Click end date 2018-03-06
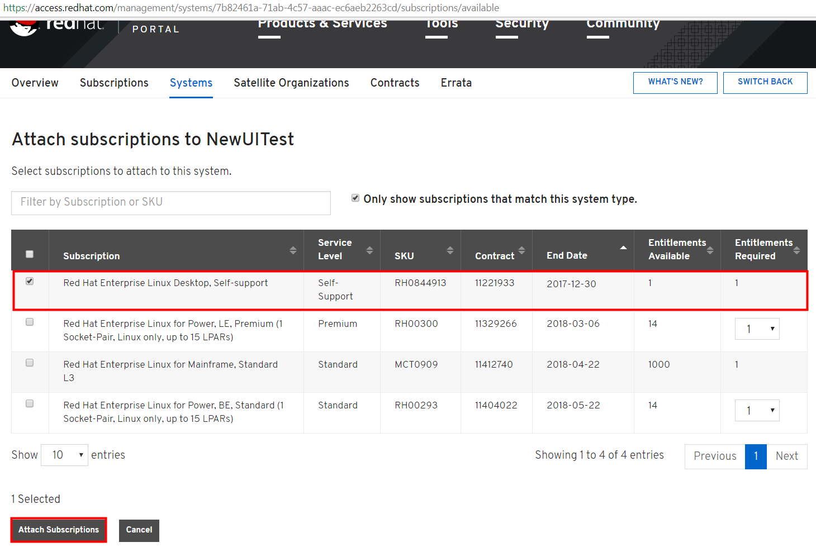 tap(573, 324)
